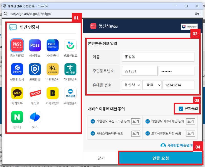205x167 pixels.
Task: View 개인정보 수집·이용 동의 terms 보기
Action: 136,121
